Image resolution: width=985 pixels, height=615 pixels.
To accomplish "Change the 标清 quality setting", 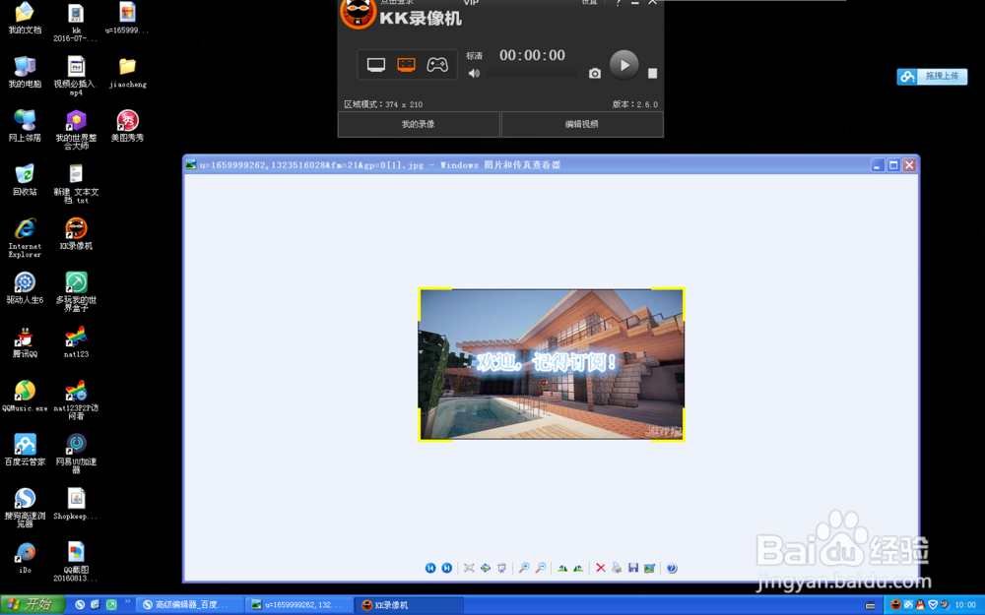I will [475, 56].
